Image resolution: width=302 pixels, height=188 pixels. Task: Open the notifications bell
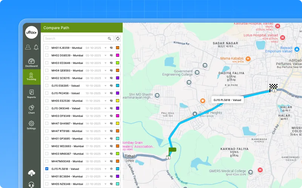(36, 47)
